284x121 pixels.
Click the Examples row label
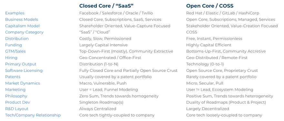tap(15, 13)
